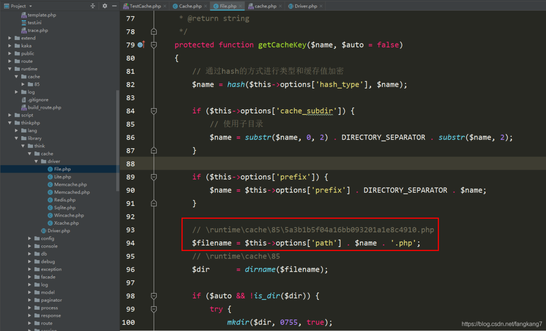Expand the runtime log folder

point(16,92)
